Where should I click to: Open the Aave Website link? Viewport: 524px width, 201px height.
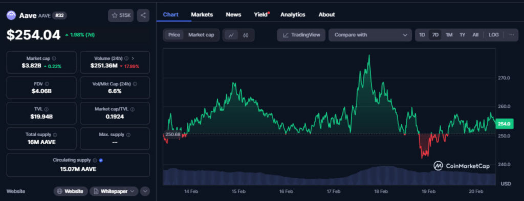tap(71, 191)
